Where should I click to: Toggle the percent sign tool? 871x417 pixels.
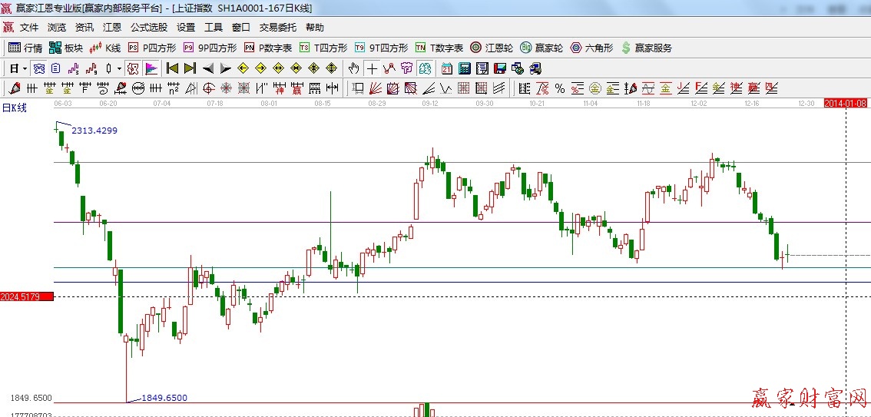tap(560, 88)
